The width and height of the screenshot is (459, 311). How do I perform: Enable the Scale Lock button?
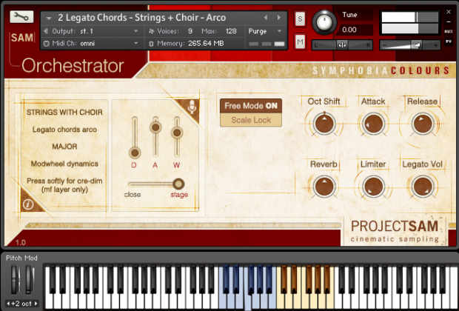pyautogui.click(x=251, y=120)
